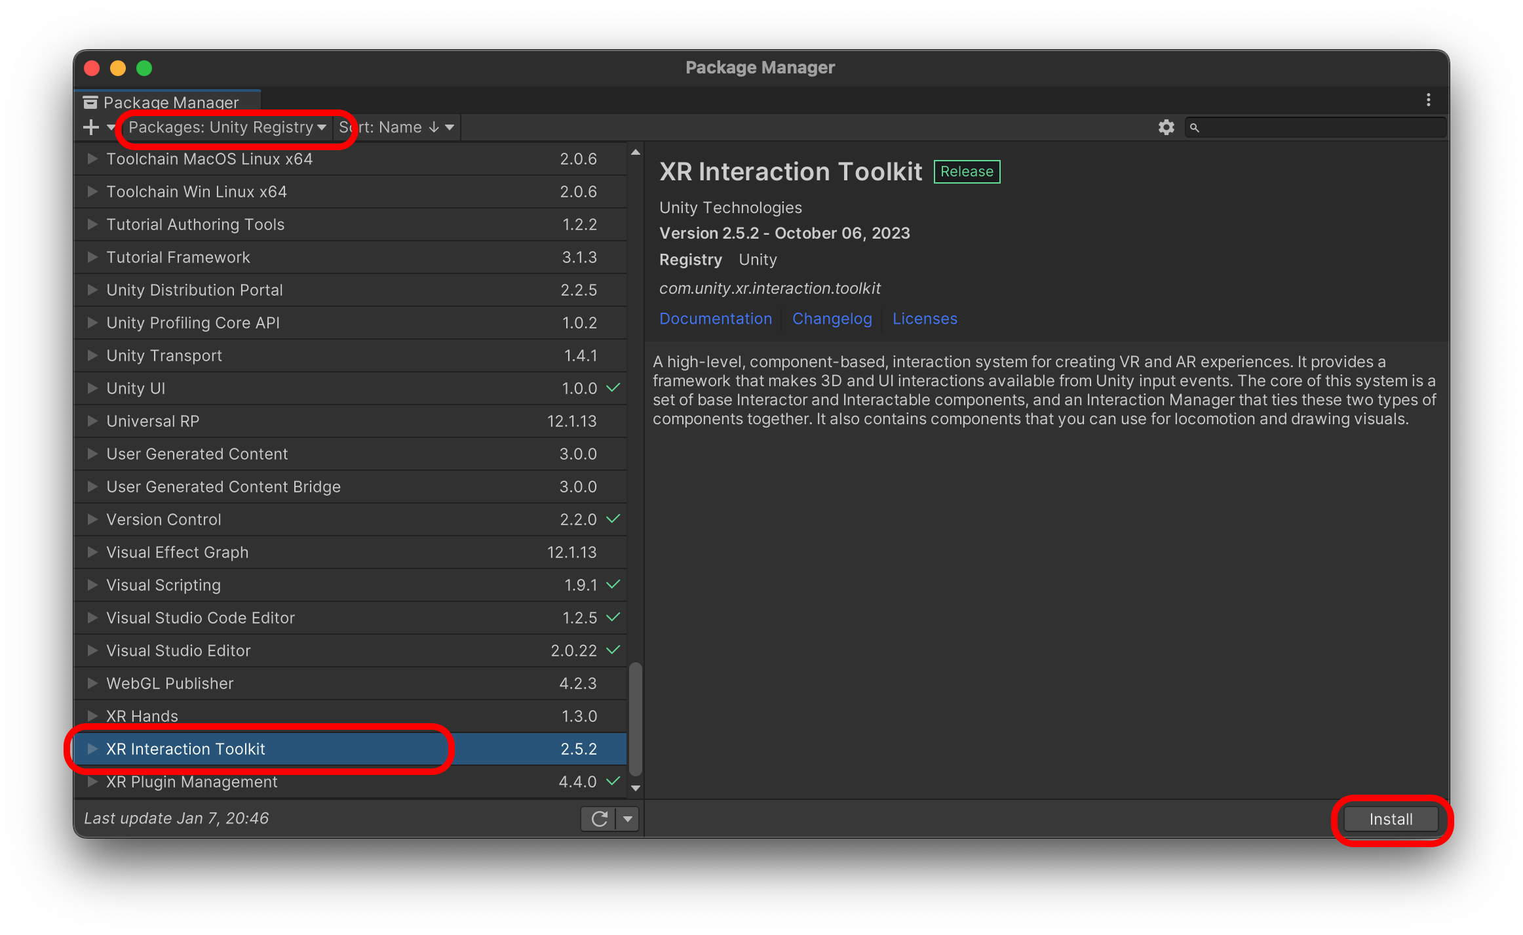Viewport: 1523px width, 935px height.
Task: Open the gear advanced settings icon
Action: [1166, 127]
